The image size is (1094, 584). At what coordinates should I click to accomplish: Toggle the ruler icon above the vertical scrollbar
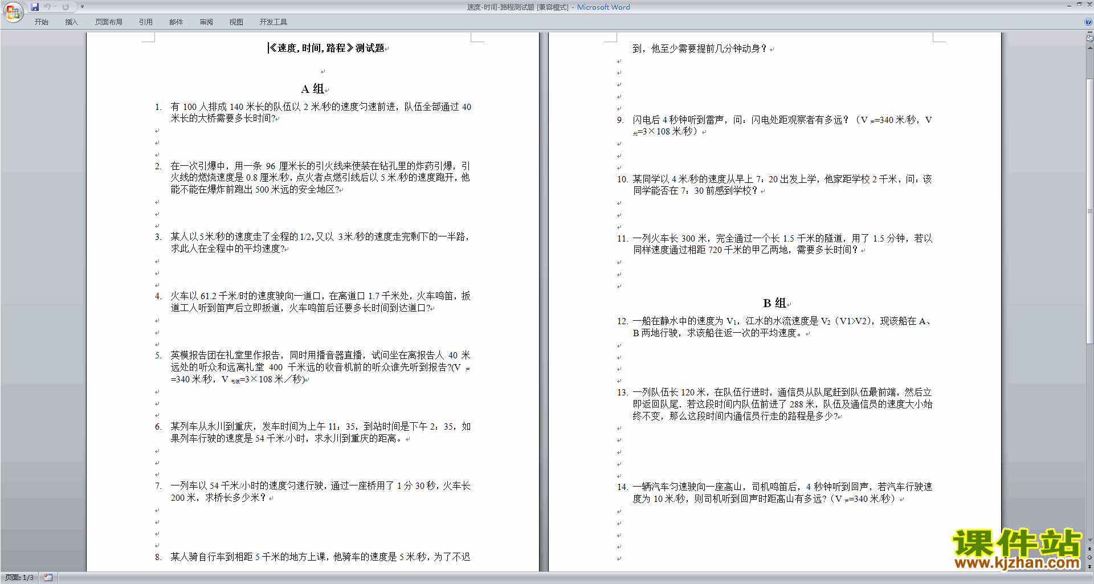[x=1090, y=38]
